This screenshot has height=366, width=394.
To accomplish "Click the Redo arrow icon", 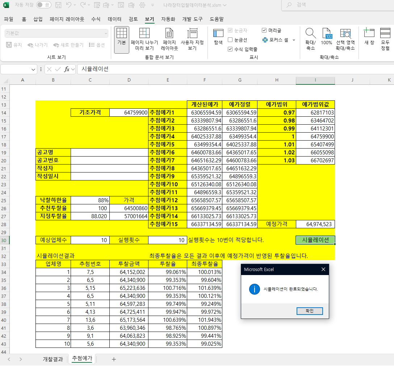I will point(83,5).
